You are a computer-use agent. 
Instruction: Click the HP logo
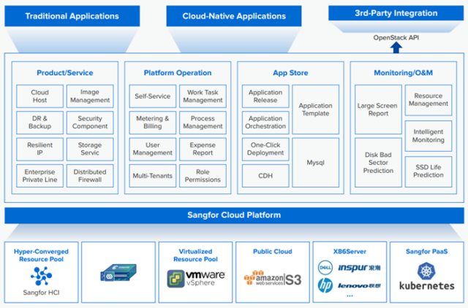pos(325,285)
